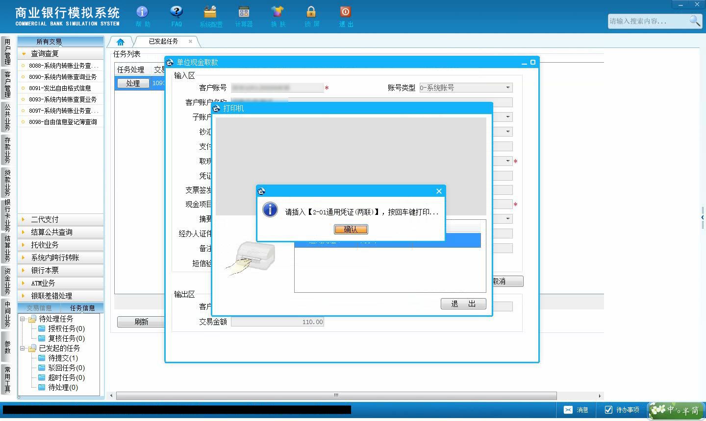Viewport: 706px width, 421px height.
Task: Select the 存款业务 vertical tab
Action: (x=7, y=150)
